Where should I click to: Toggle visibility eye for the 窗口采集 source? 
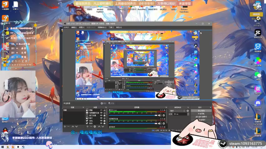coord(101,116)
